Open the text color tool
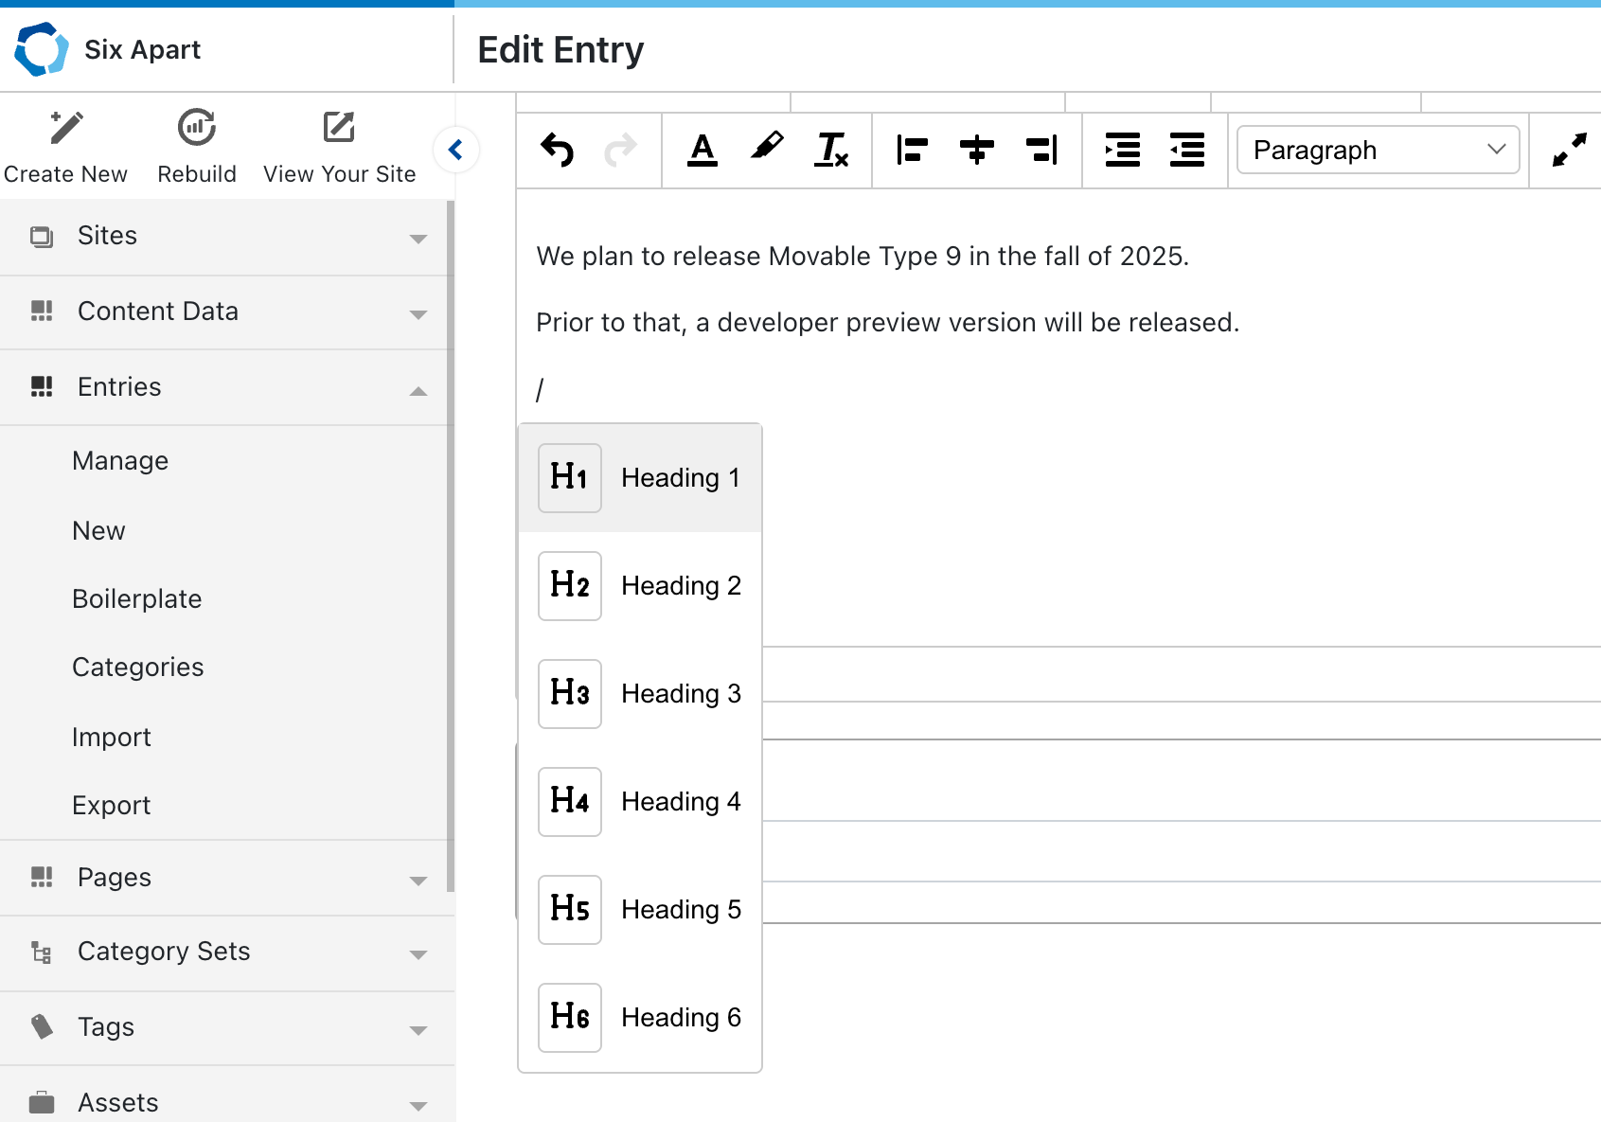The width and height of the screenshot is (1601, 1122). (702, 150)
